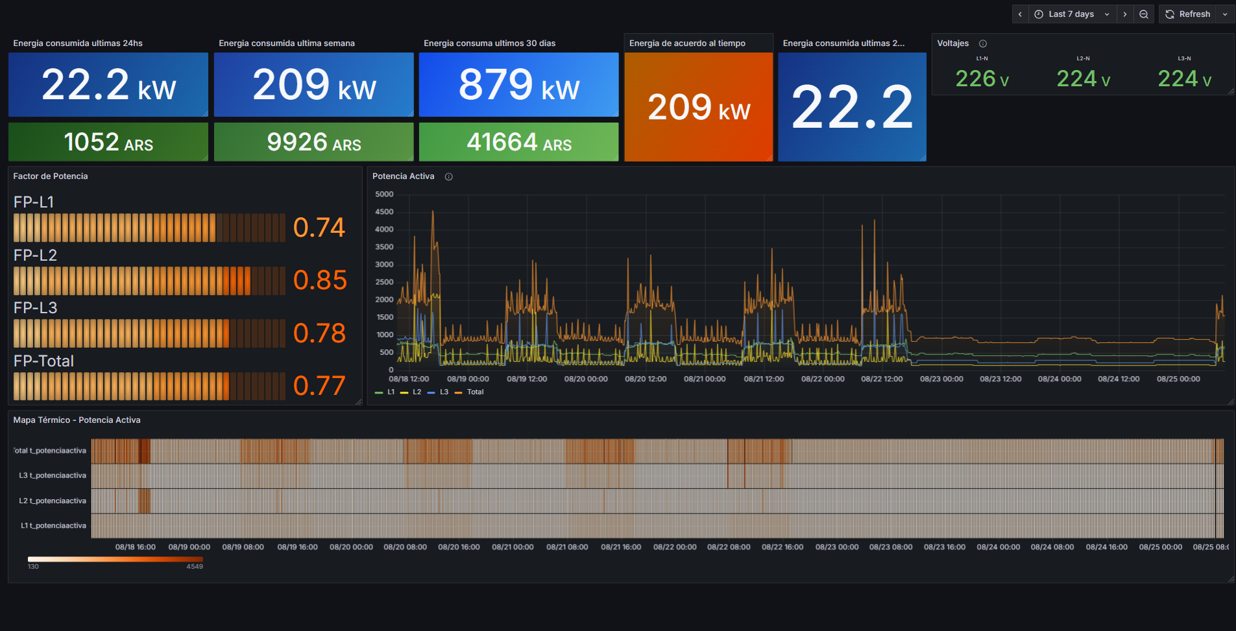This screenshot has height=631, width=1236.
Task: Expand the refresh interval dropdown arrow
Action: (x=1225, y=14)
